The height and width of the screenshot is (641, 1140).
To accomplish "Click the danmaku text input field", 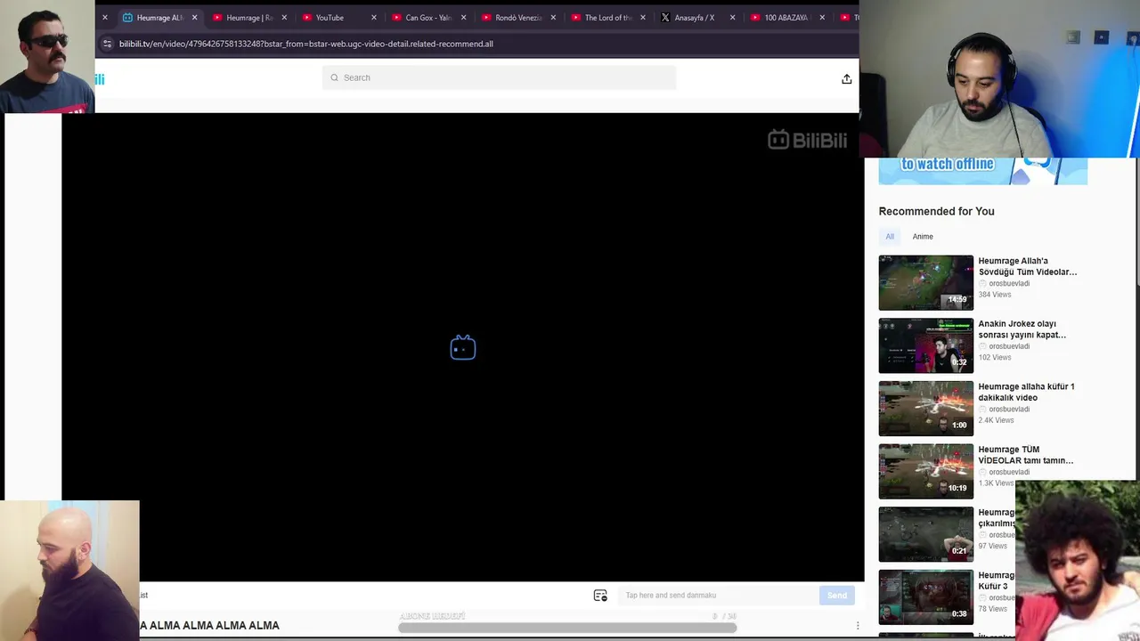I will pos(718,596).
